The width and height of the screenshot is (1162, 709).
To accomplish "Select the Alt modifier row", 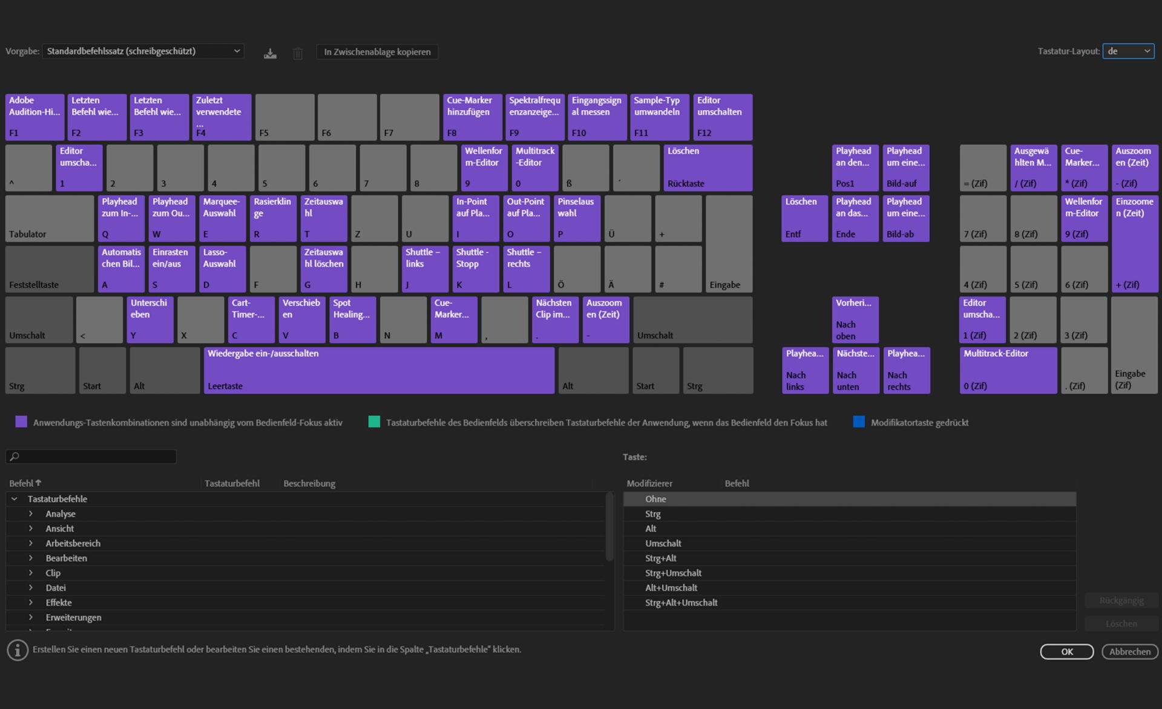I will [x=850, y=529].
